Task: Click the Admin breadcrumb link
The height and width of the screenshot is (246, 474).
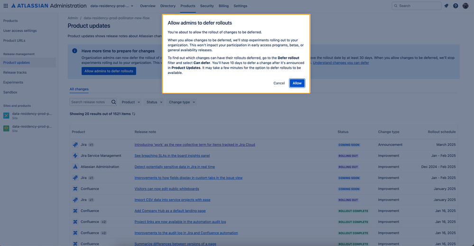Action: [73, 18]
